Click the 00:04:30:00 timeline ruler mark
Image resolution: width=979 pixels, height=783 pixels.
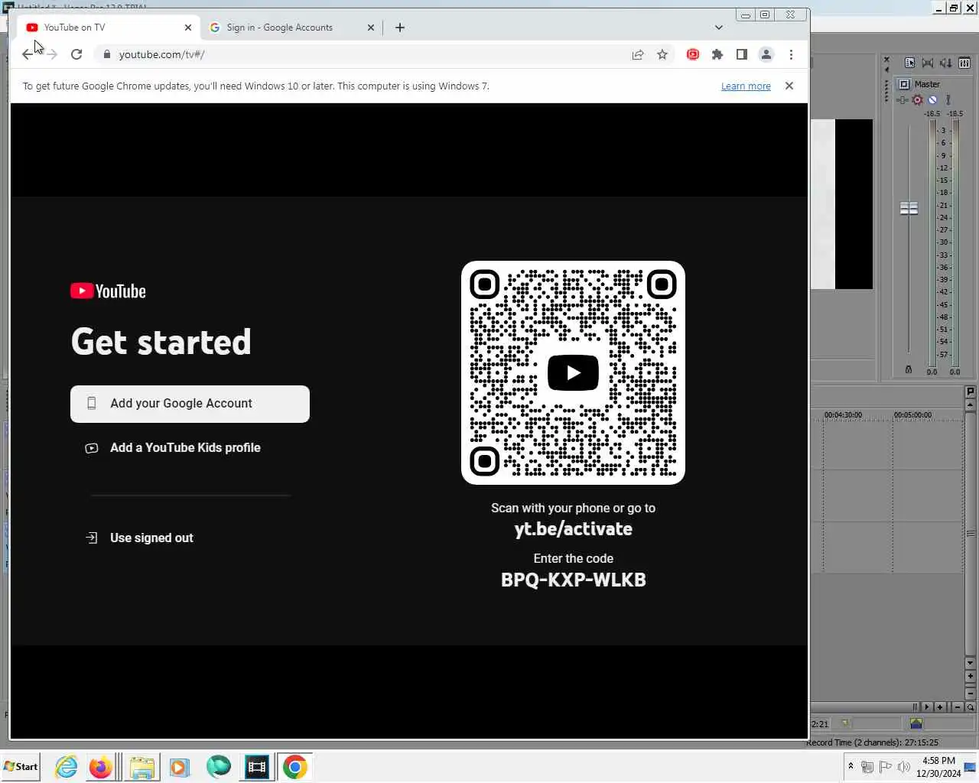click(x=843, y=415)
